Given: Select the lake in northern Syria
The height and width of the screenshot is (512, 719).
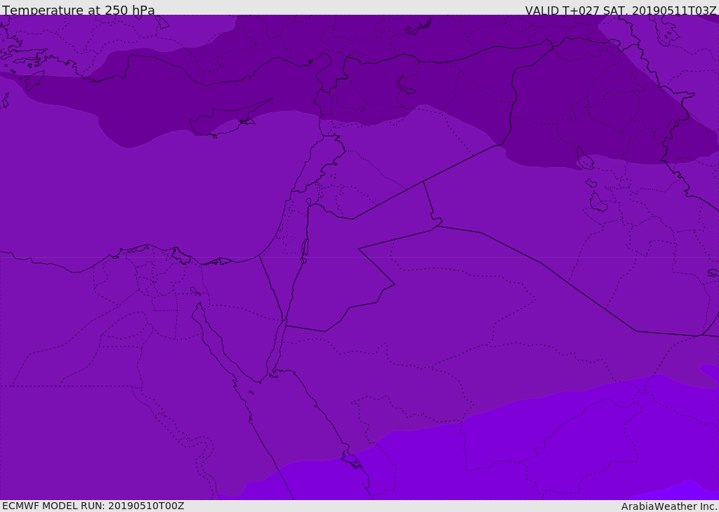Looking at the screenshot, I should tap(405, 86).
